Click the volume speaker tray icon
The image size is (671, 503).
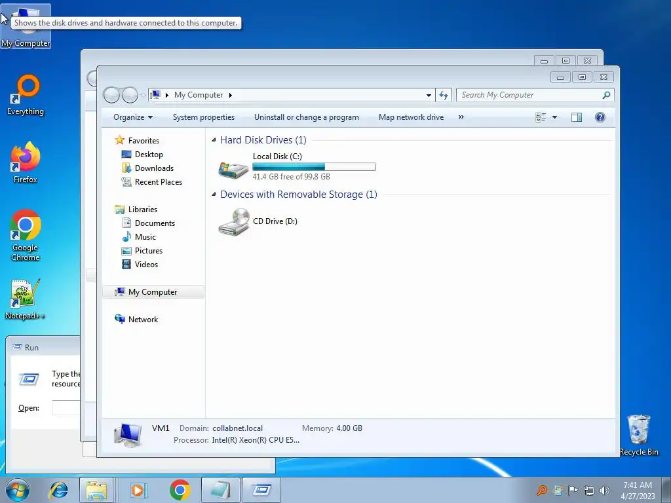604,490
